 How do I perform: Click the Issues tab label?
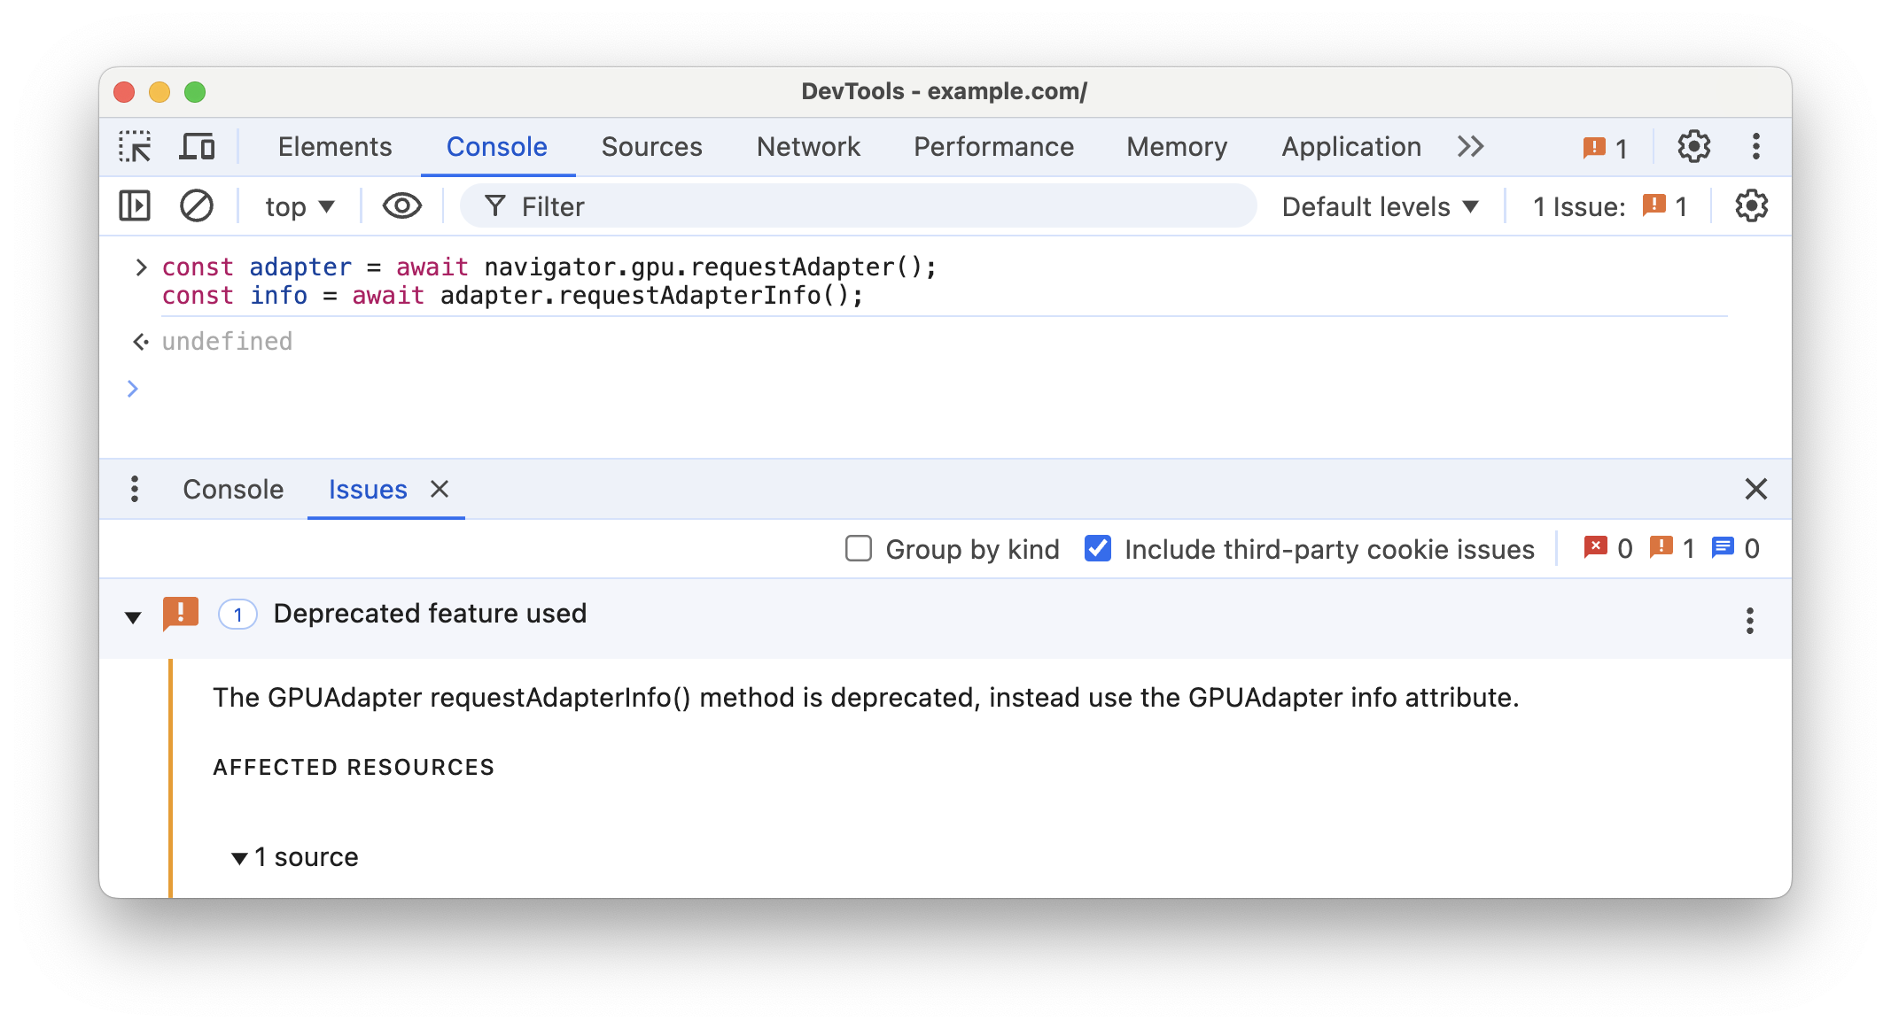pos(366,488)
